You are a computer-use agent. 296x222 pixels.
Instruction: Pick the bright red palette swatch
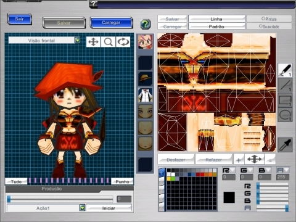click(x=202, y=175)
